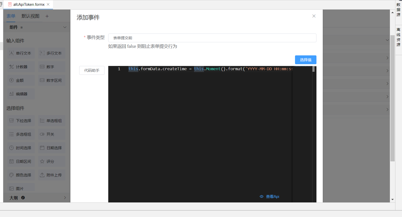Open the 事件类型 dropdown field
This screenshot has height=217, width=402.
coord(212,38)
